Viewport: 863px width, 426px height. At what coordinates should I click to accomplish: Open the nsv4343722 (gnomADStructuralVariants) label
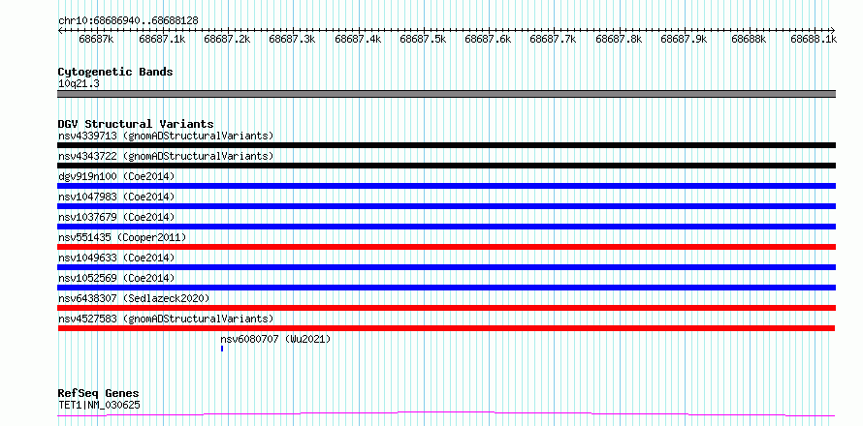coord(166,156)
